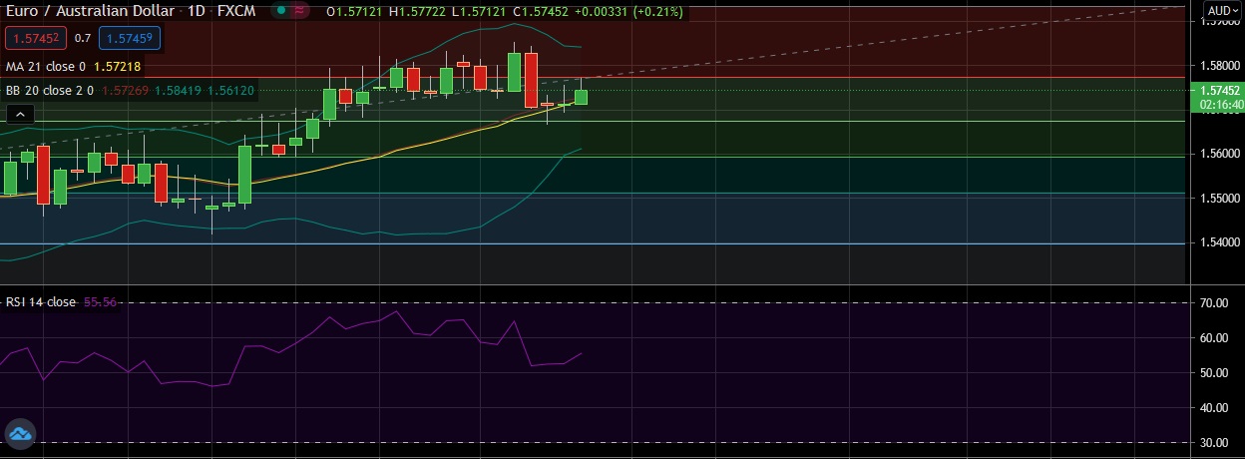This screenshot has width=1245, height=459.
Task: Open the TradingView logo icon
Action: [20, 433]
